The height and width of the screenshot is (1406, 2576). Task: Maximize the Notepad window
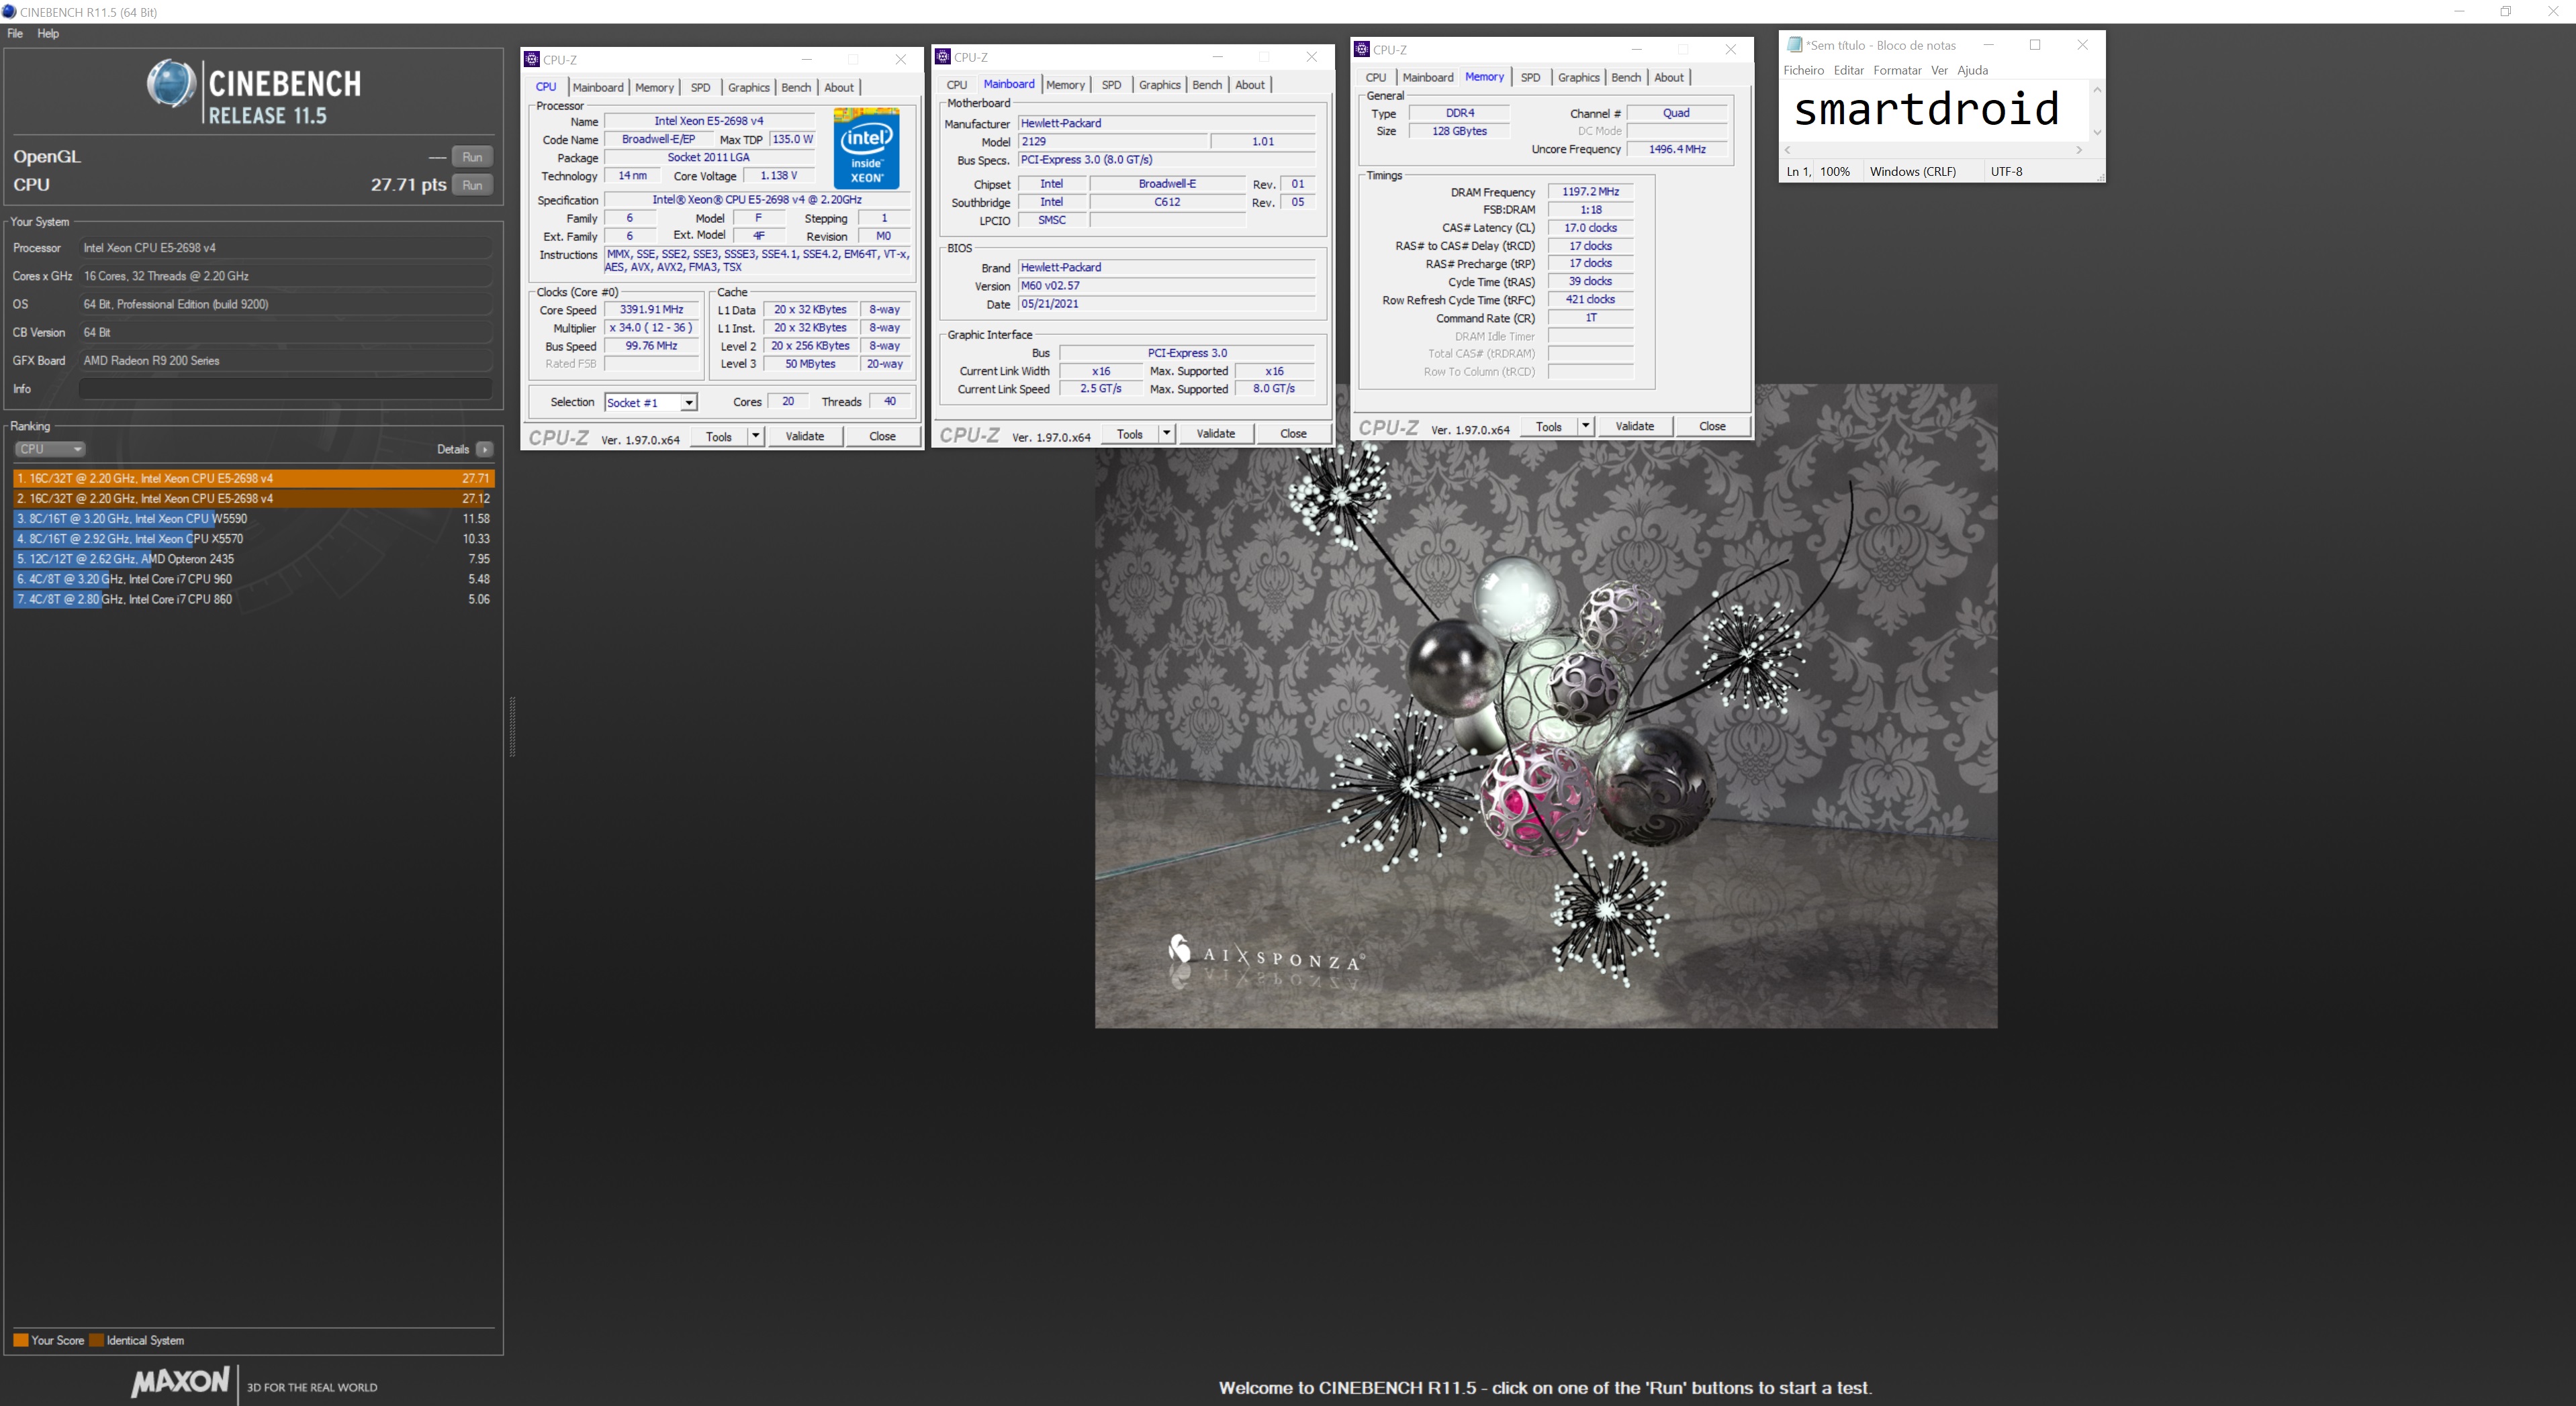coord(2034,45)
